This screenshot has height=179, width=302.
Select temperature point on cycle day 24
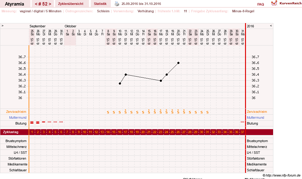point(167,74)
